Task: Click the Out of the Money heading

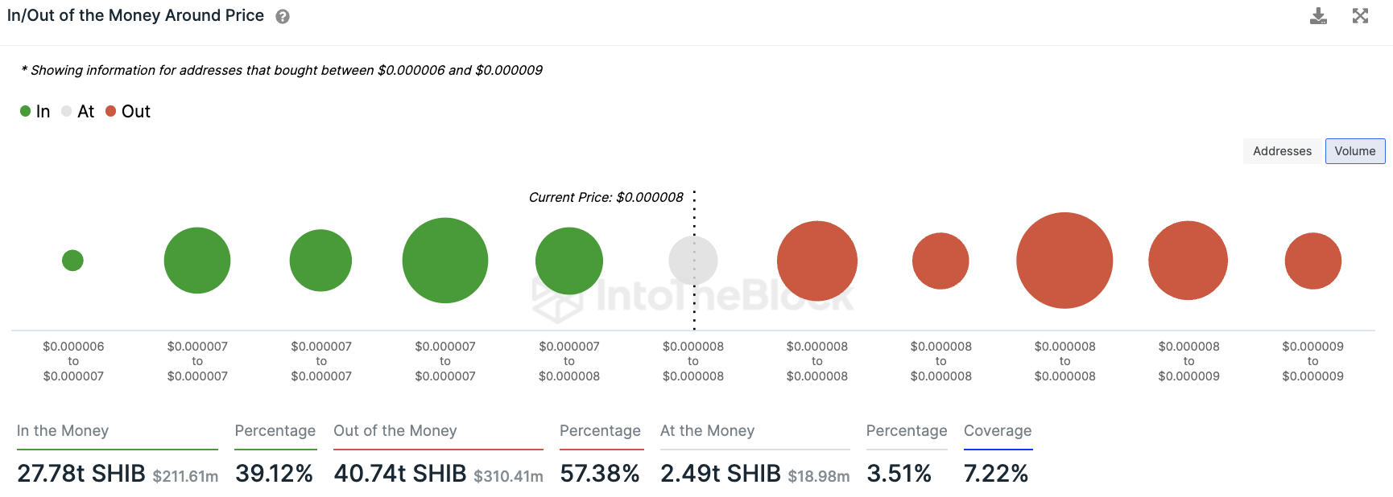Action: click(395, 431)
